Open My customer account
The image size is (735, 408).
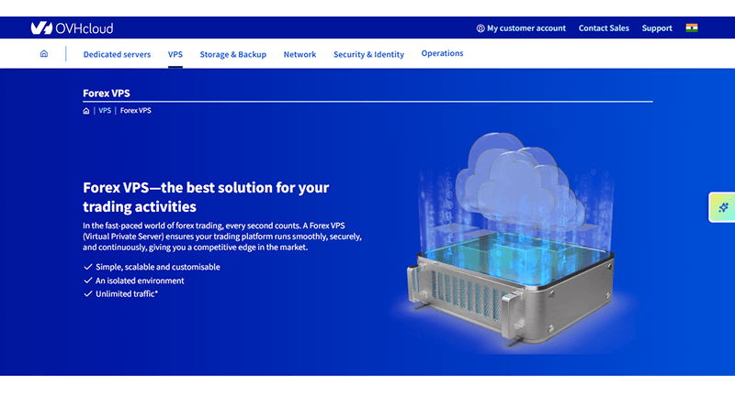tap(526, 28)
